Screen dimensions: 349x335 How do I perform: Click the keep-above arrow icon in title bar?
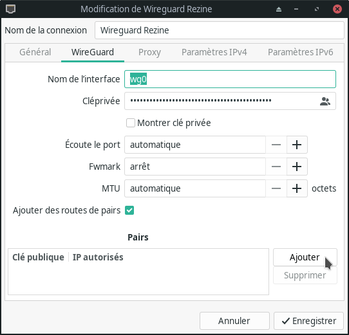tap(279, 10)
